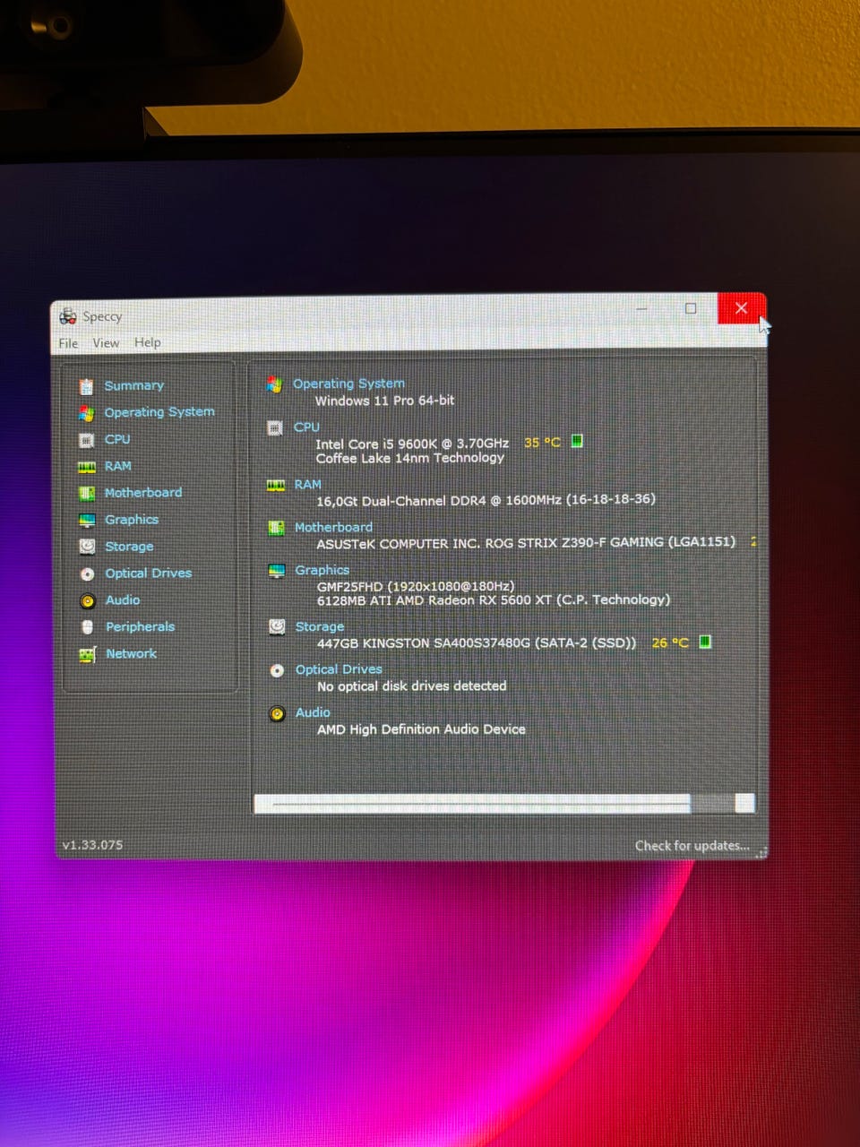Open the Motherboard heading link in summary
Image resolution: width=860 pixels, height=1147 pixels.
(333, 528)
